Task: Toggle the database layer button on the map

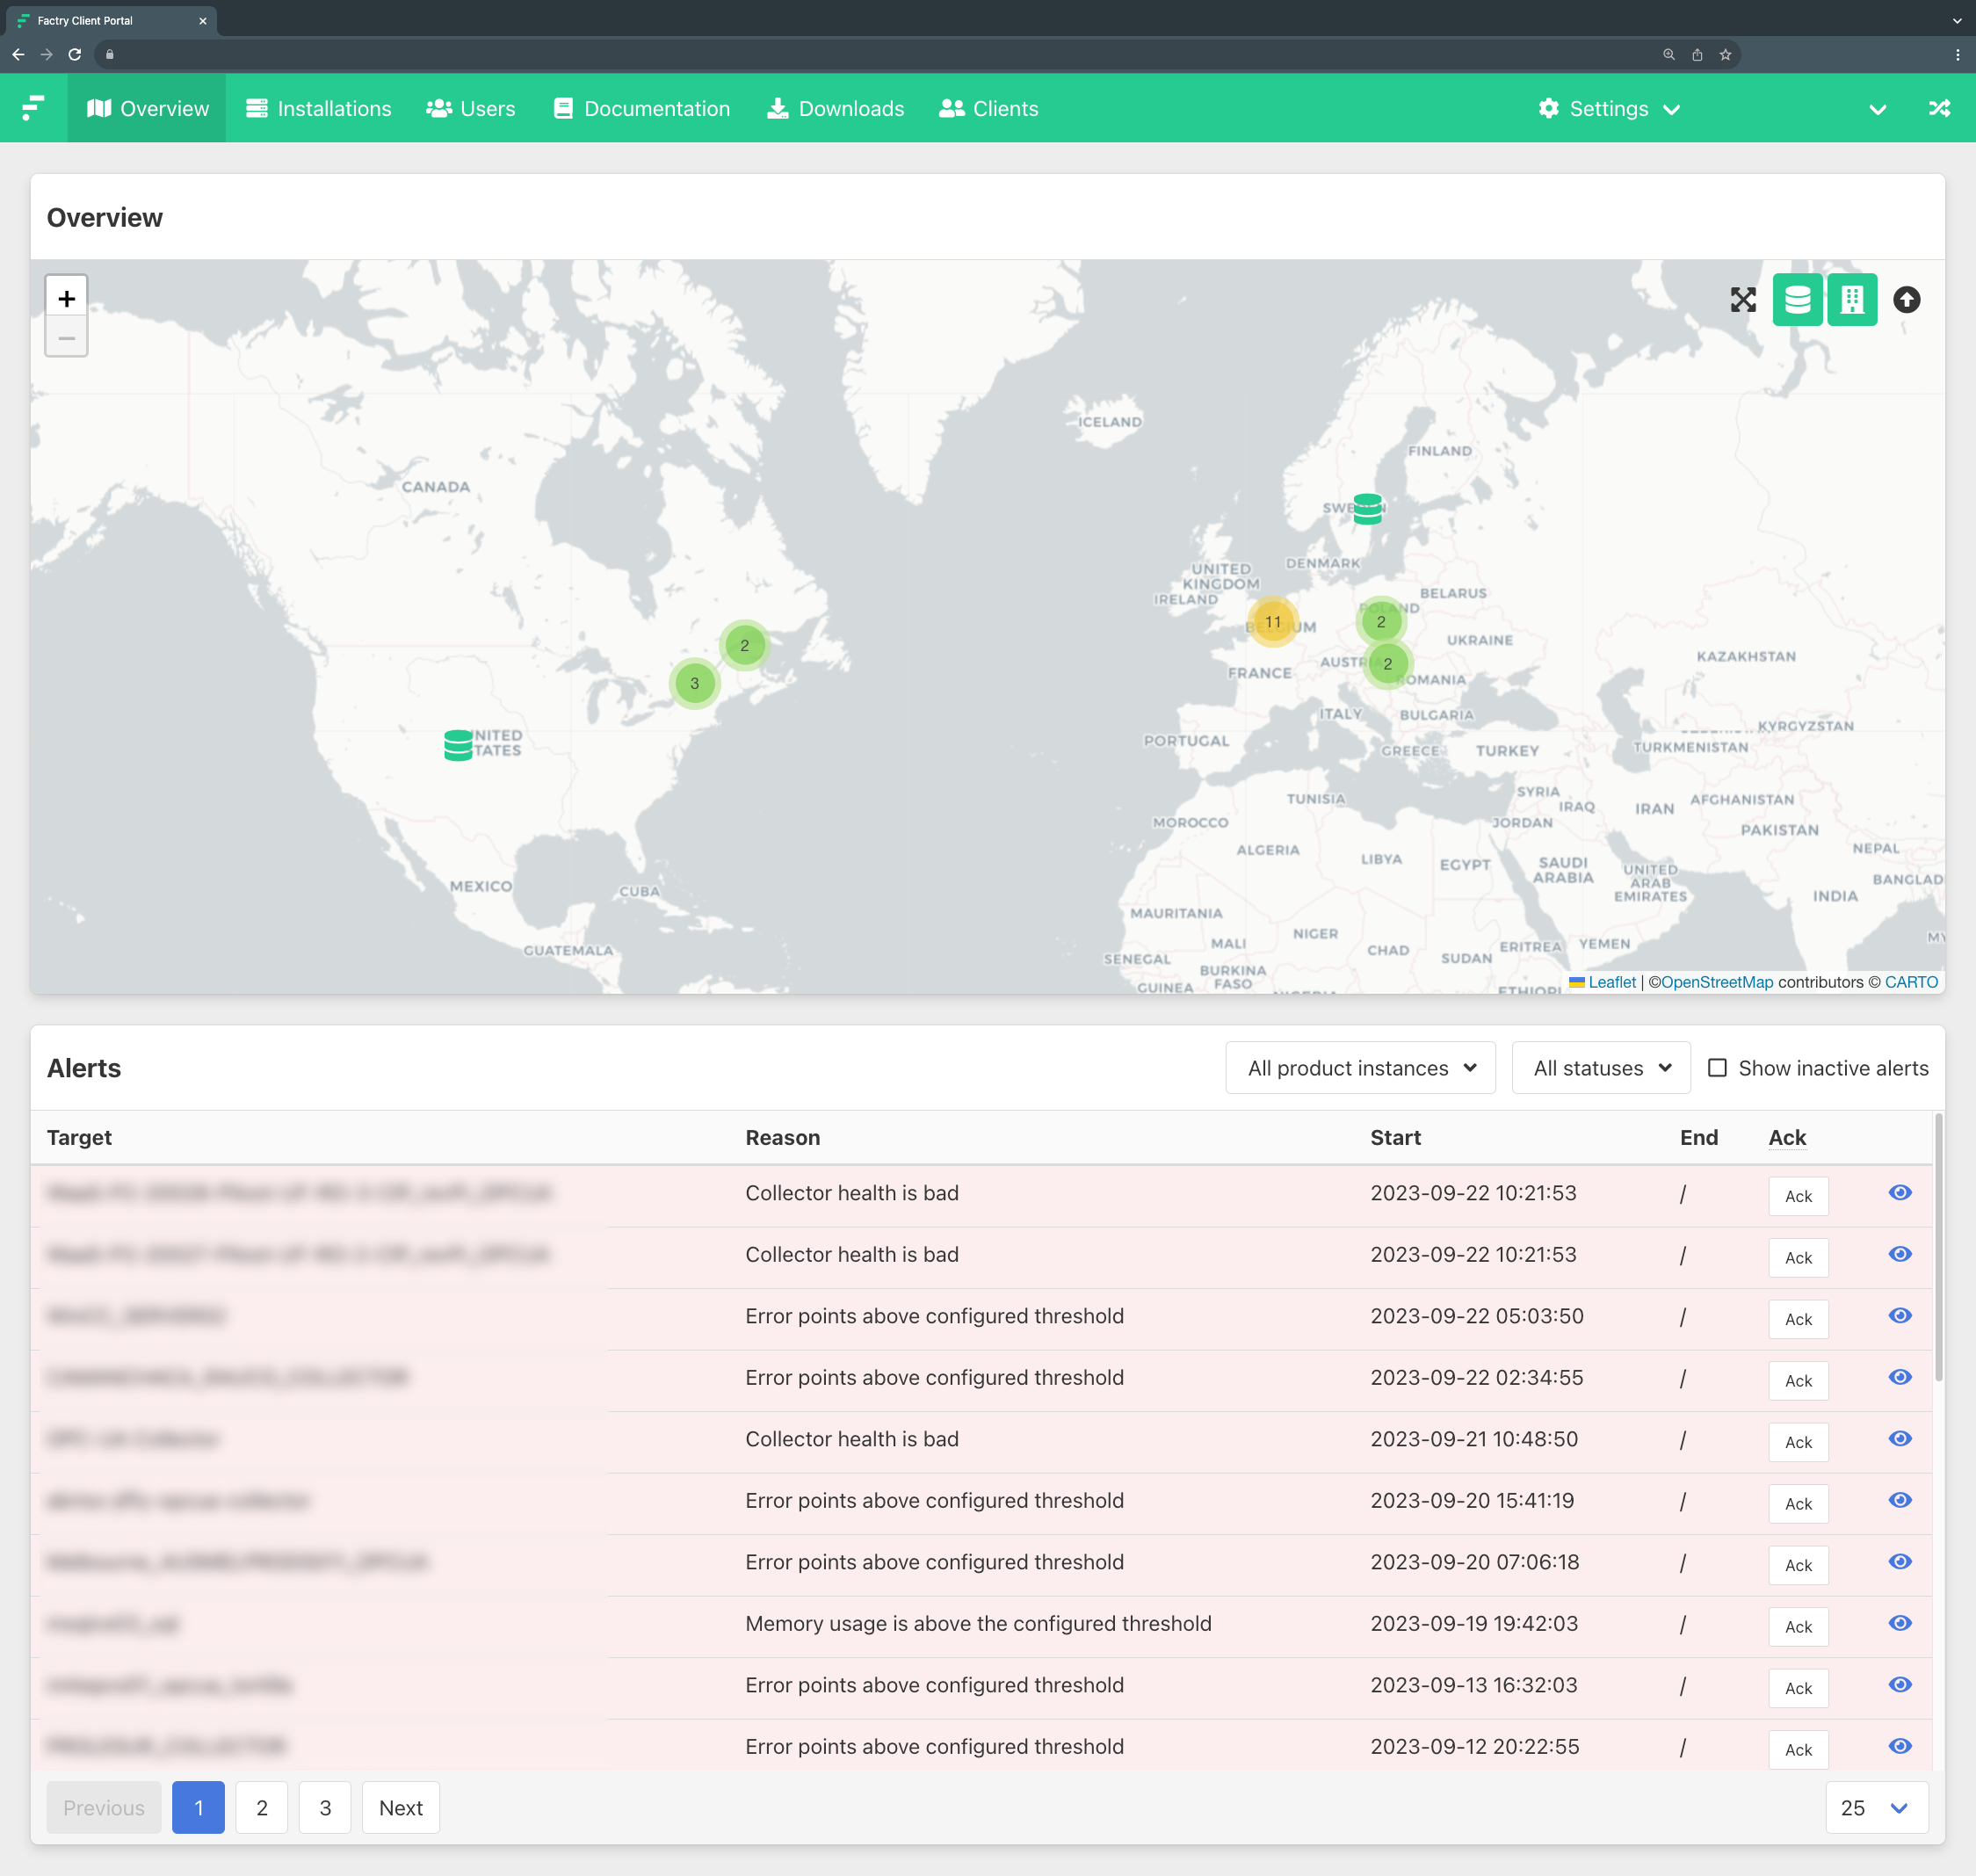Action: [1797, 300]
